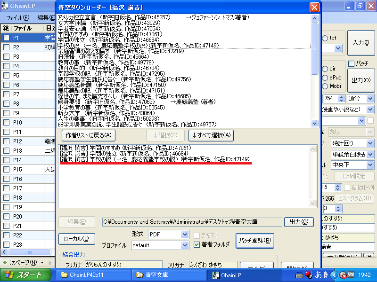The height and width of the screenshot is (282, 377).
Task: Open 青空文庫 folder taskbar item
Action: pyautogui.click(x=169, y=275)
